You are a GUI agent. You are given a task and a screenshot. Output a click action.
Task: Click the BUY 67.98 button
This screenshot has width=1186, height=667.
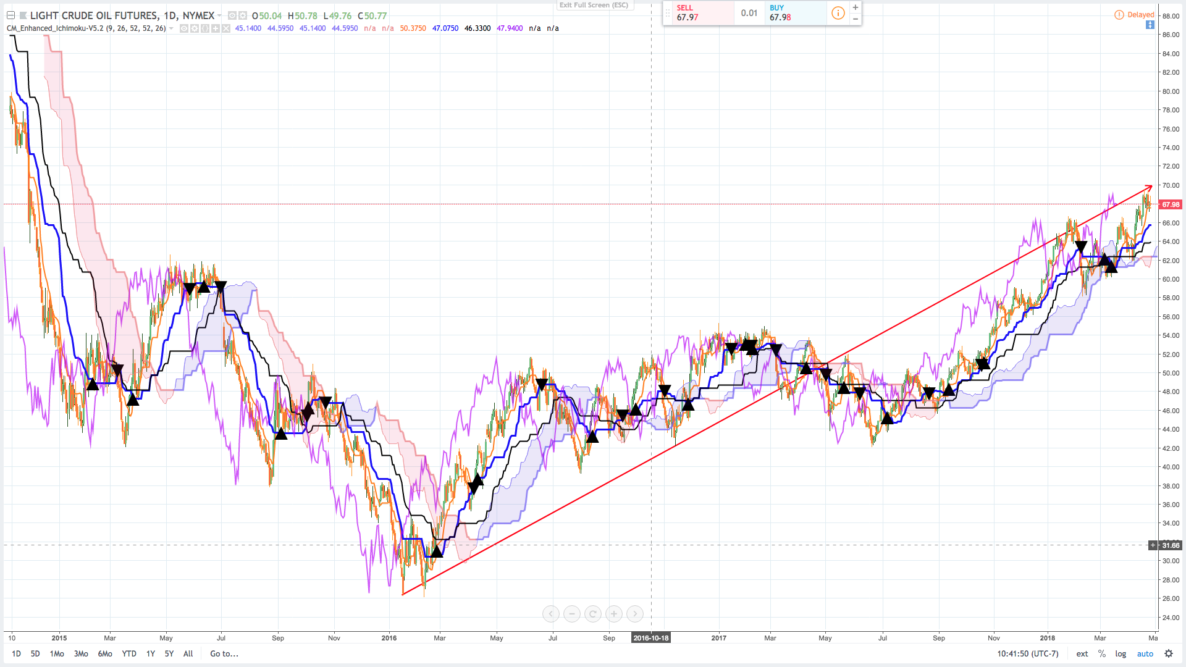click(796, 13)
